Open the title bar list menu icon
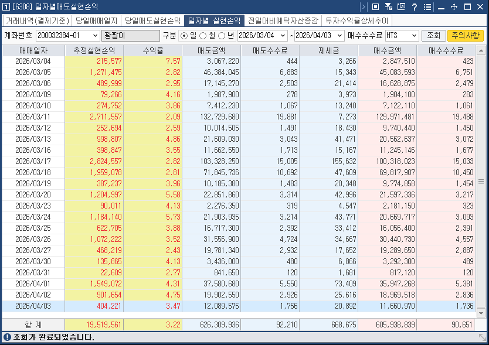 [427, 7]
